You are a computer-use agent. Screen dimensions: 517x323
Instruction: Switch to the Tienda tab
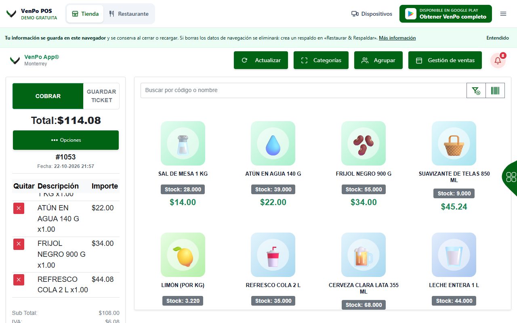[85, 14]
